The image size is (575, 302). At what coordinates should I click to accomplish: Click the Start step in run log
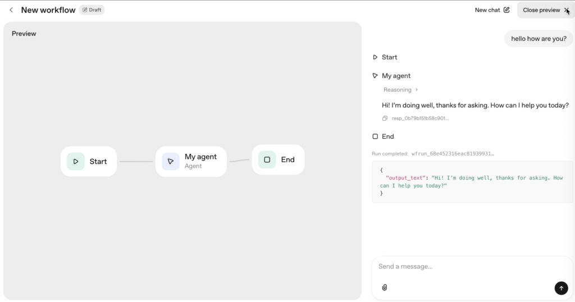tap(385, 57)
